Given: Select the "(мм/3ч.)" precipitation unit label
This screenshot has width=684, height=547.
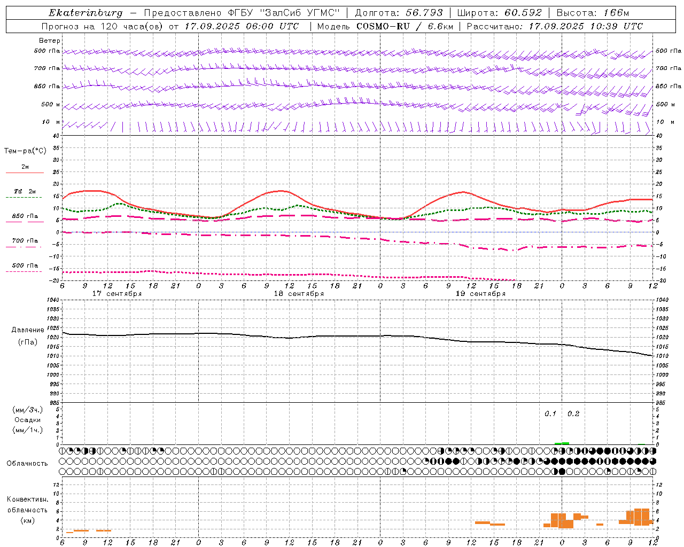Looking at the screenshot, I should (27, 410).
